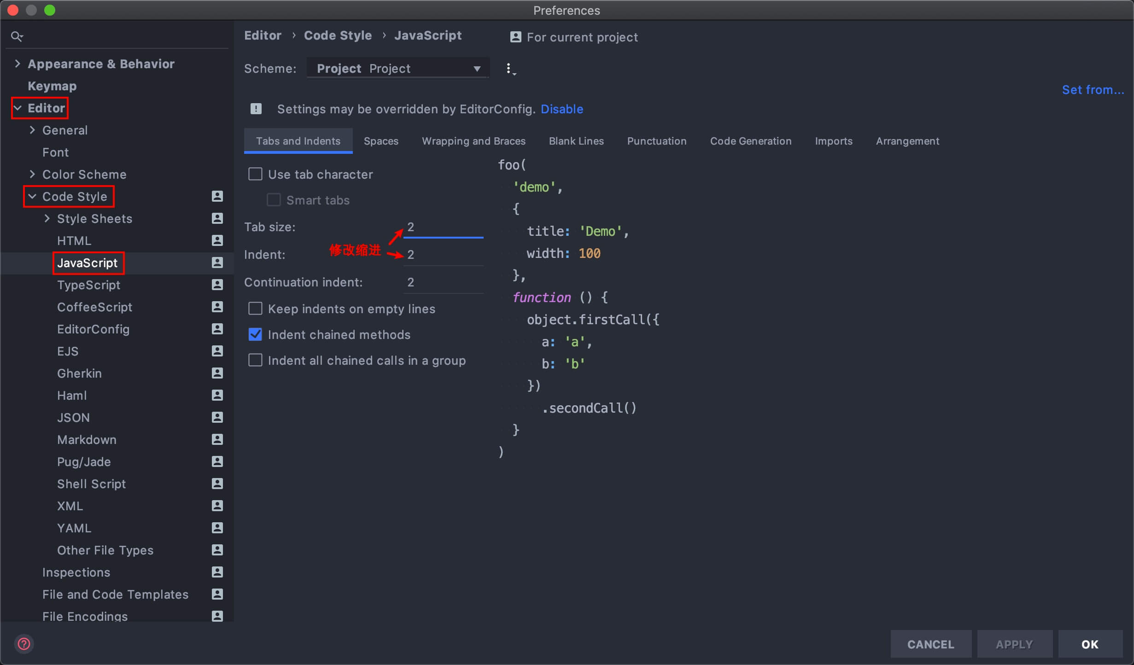
Task: Click the For current project icon
Action: tap(515, 37)
